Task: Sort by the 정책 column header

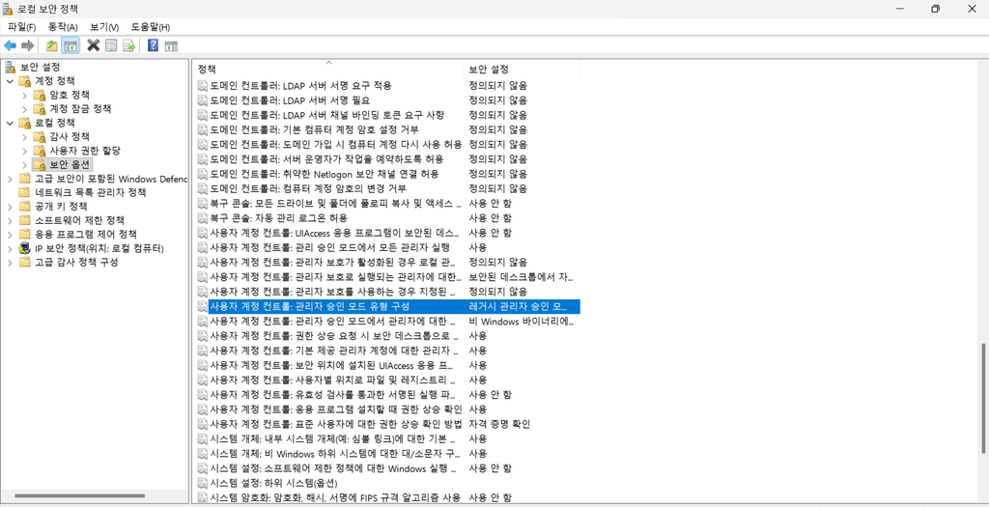Action: pos(328,69)
